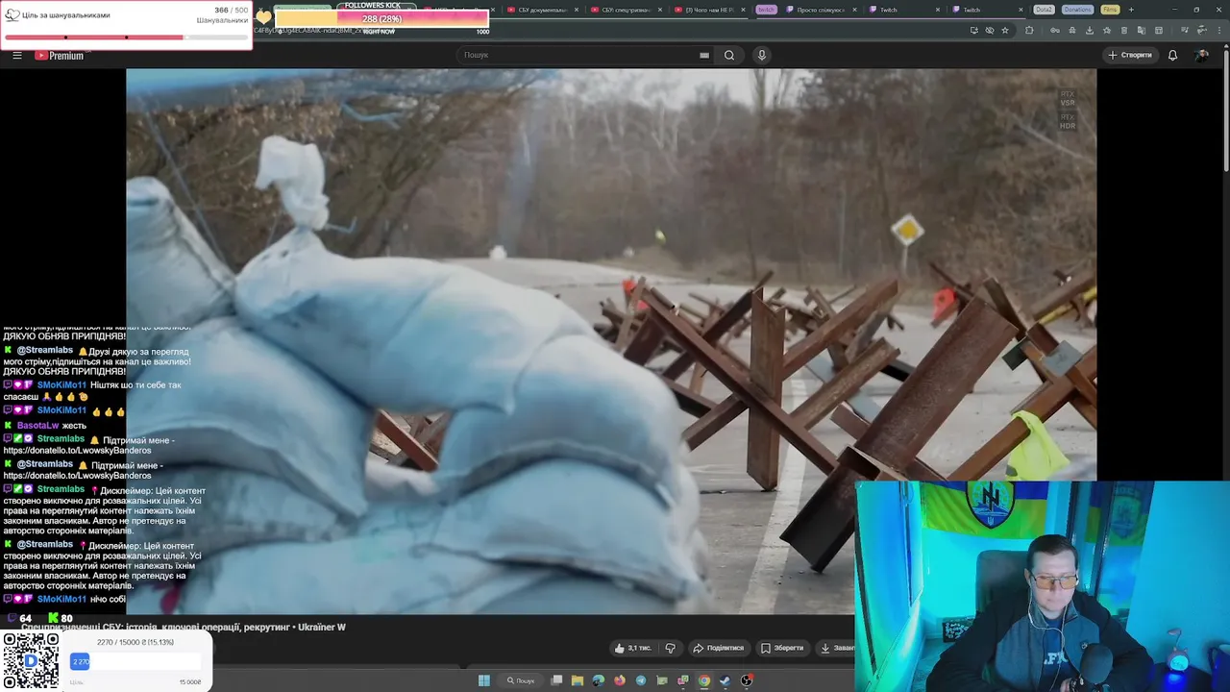Launch File Explorer from taskbar

pos(578,680)
